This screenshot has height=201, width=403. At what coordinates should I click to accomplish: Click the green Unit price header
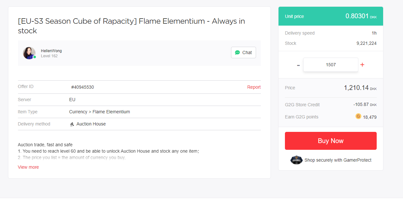click(330, 16)
